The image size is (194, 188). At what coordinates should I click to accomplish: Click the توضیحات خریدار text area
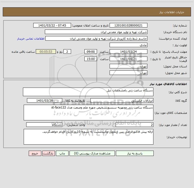pos(88,137)
